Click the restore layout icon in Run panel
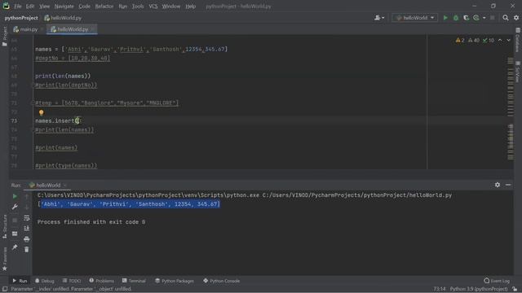522x293 pixels. 15,234
